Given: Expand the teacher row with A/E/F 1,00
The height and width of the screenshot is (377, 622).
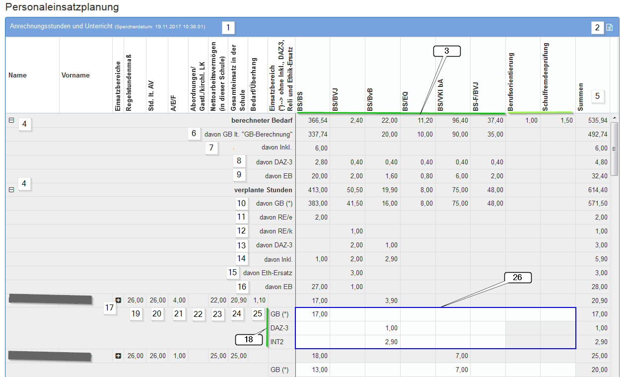Looking at the screenshot, I should [x=118, y=356].
